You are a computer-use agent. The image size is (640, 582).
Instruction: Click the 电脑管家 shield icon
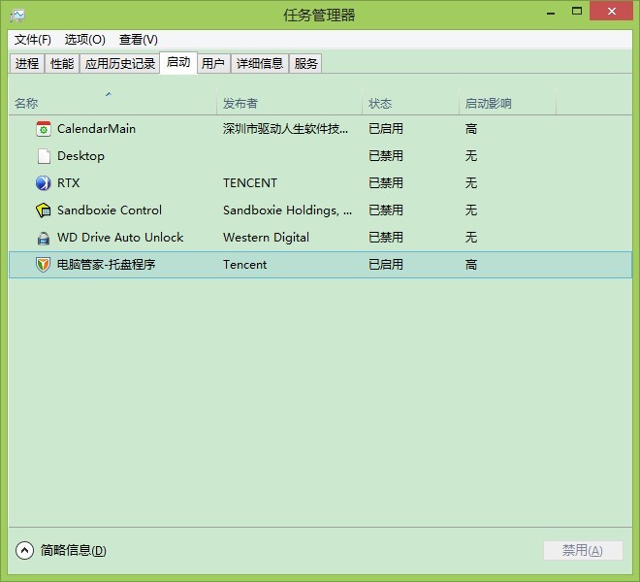click(x=43, y=265)
